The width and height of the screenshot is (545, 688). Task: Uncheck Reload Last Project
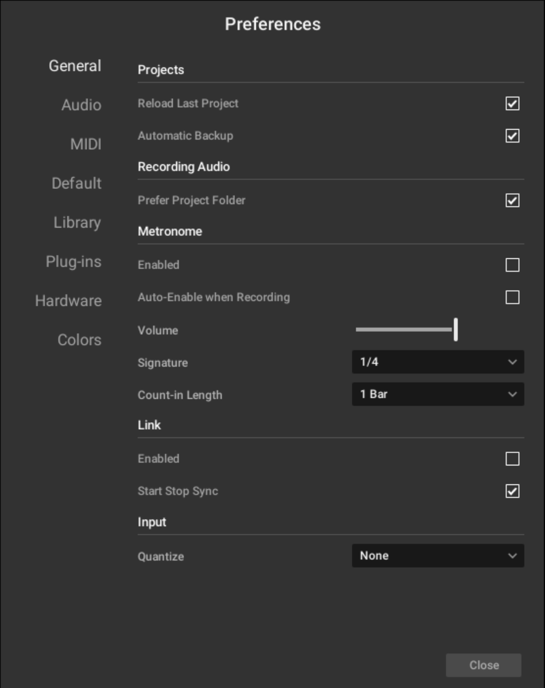512,104
